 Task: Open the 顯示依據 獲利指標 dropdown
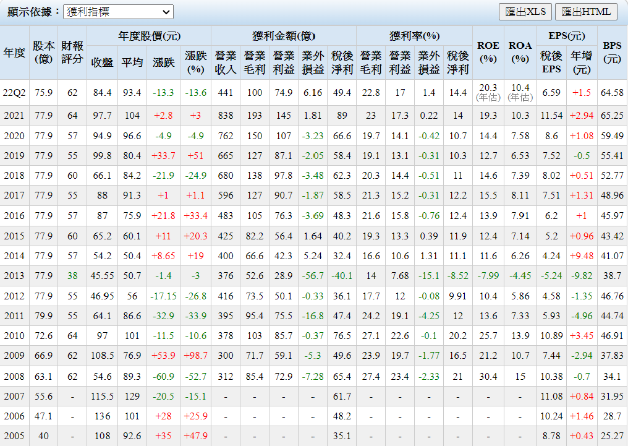(118, 12)
